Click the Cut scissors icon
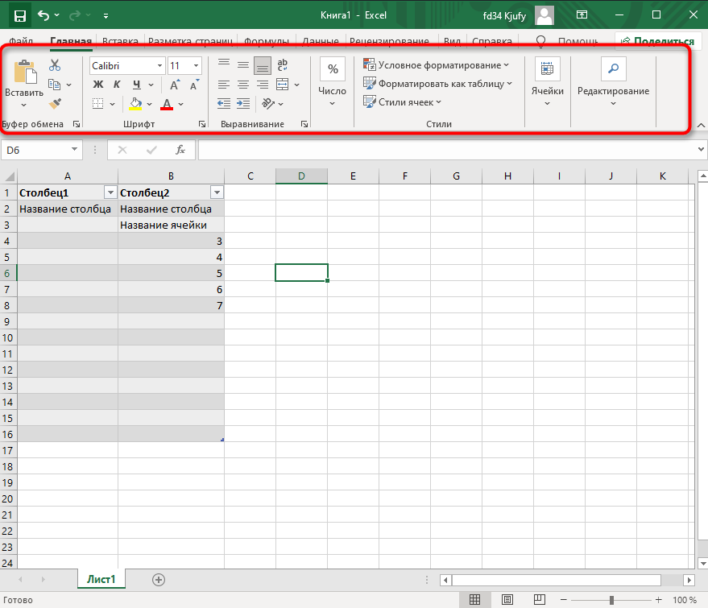The image size is (708, 608). [55, 65]
